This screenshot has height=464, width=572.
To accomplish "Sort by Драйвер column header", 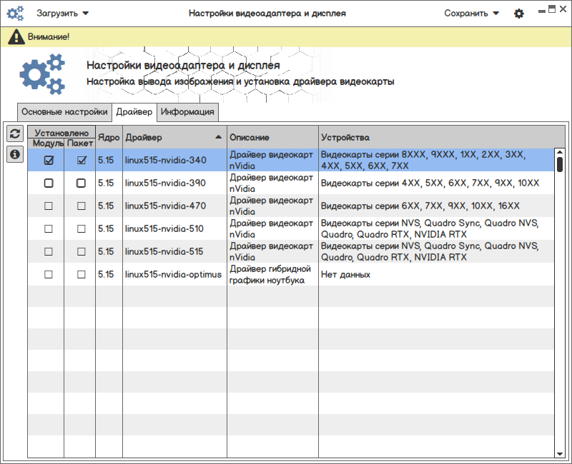I will 173,137.
